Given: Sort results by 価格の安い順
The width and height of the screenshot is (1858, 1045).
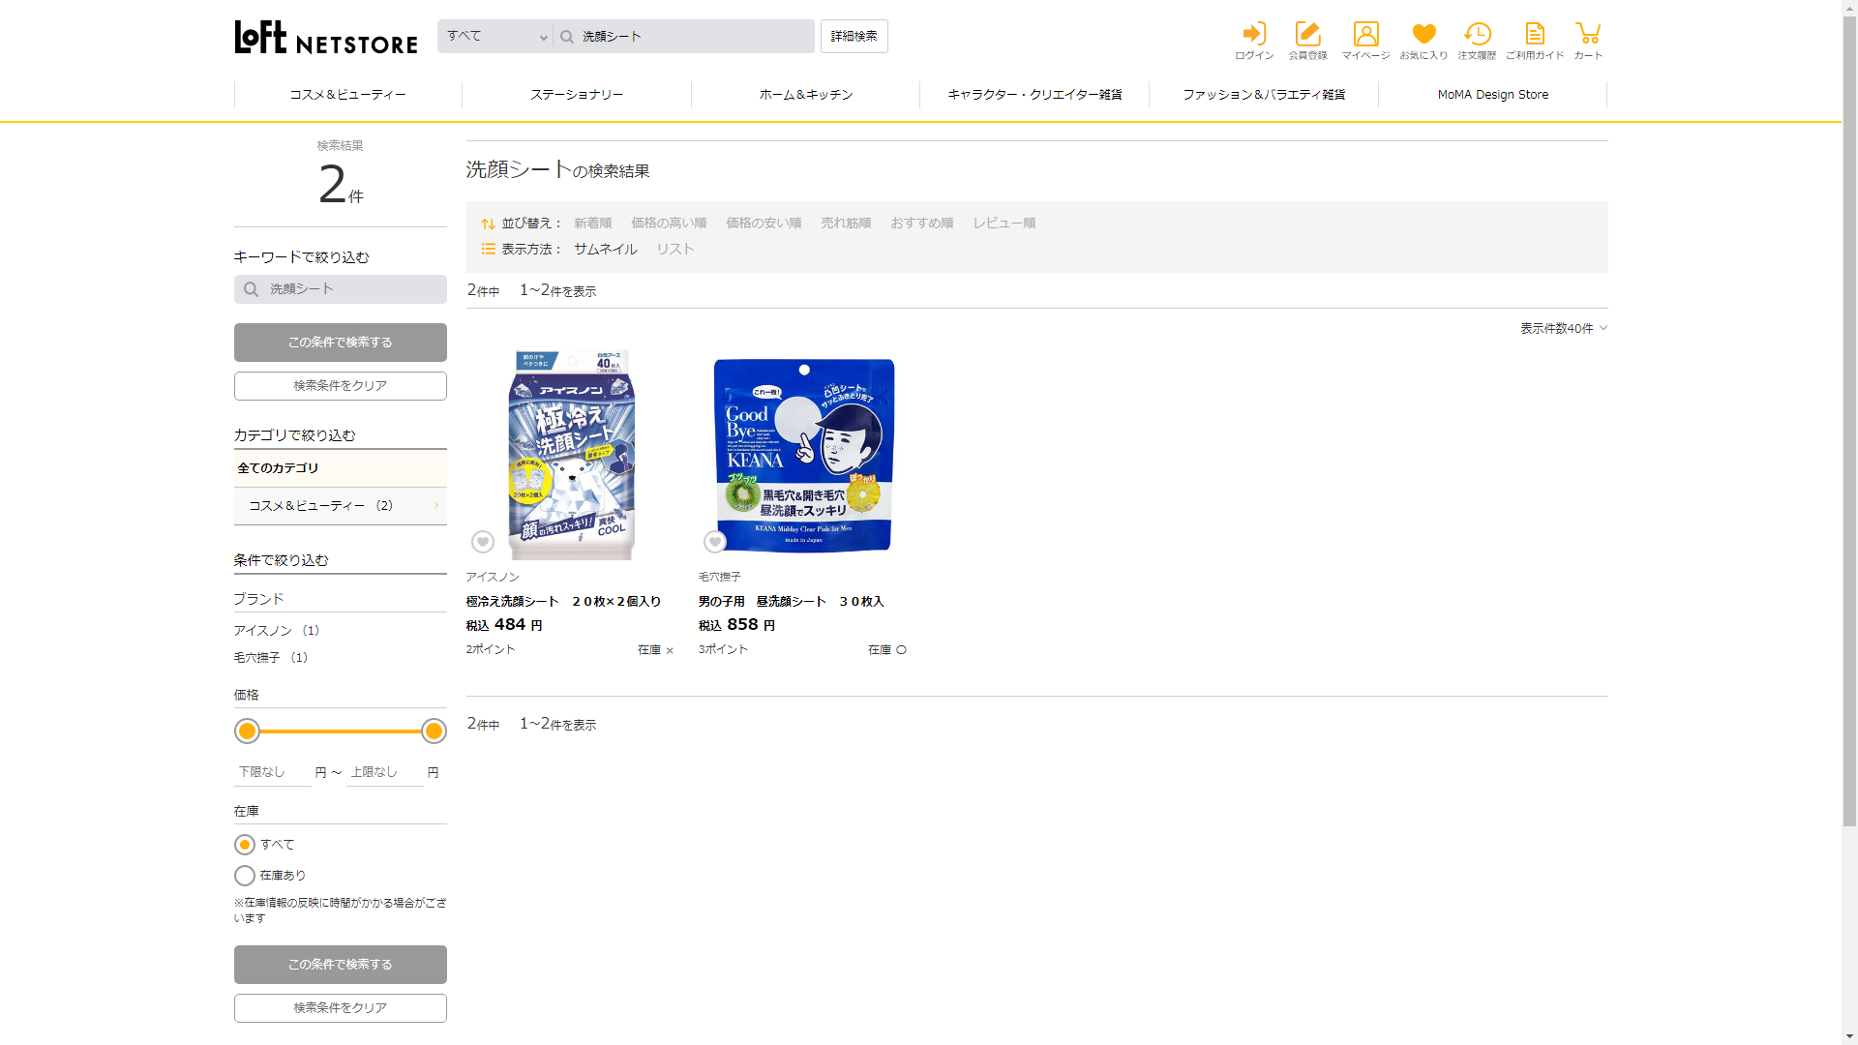Looking at the screenshot, I should click(764, 223).
